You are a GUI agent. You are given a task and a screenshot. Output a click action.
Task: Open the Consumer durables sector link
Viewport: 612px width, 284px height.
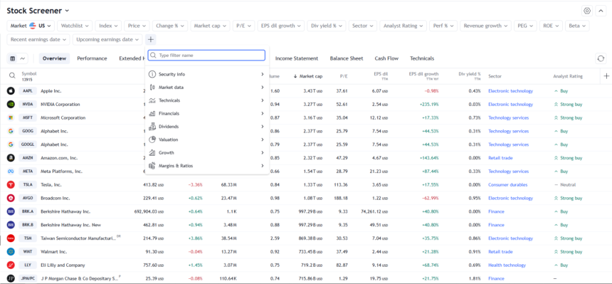coord(508,185)
